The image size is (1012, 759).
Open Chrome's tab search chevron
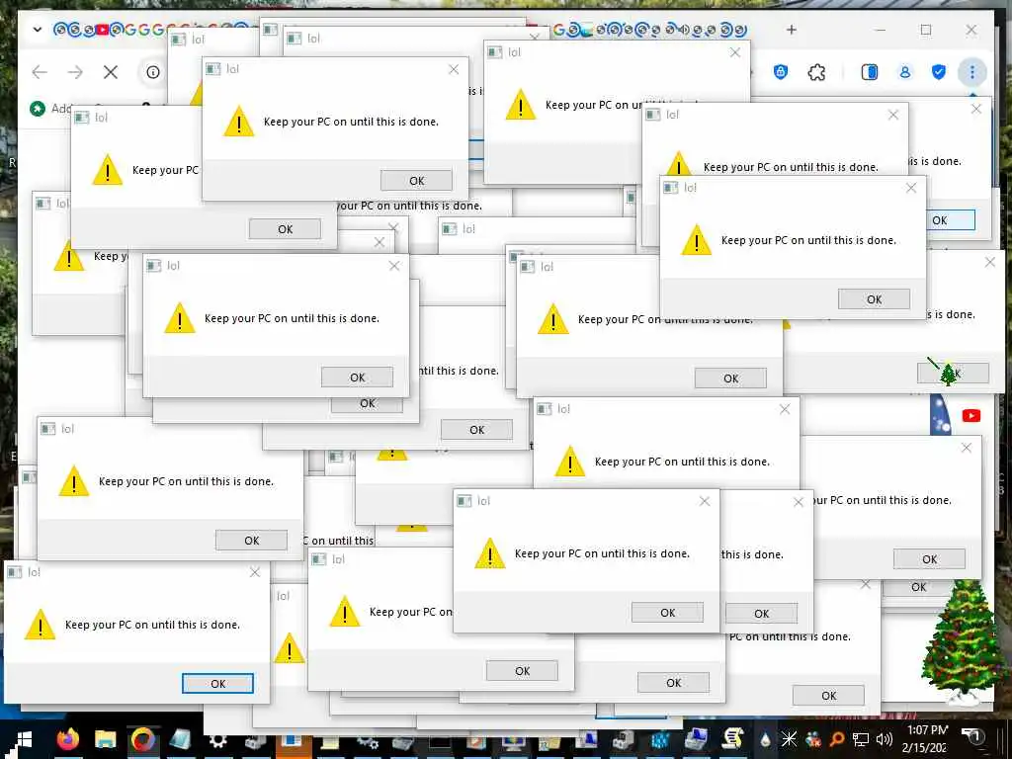[38, 30]
